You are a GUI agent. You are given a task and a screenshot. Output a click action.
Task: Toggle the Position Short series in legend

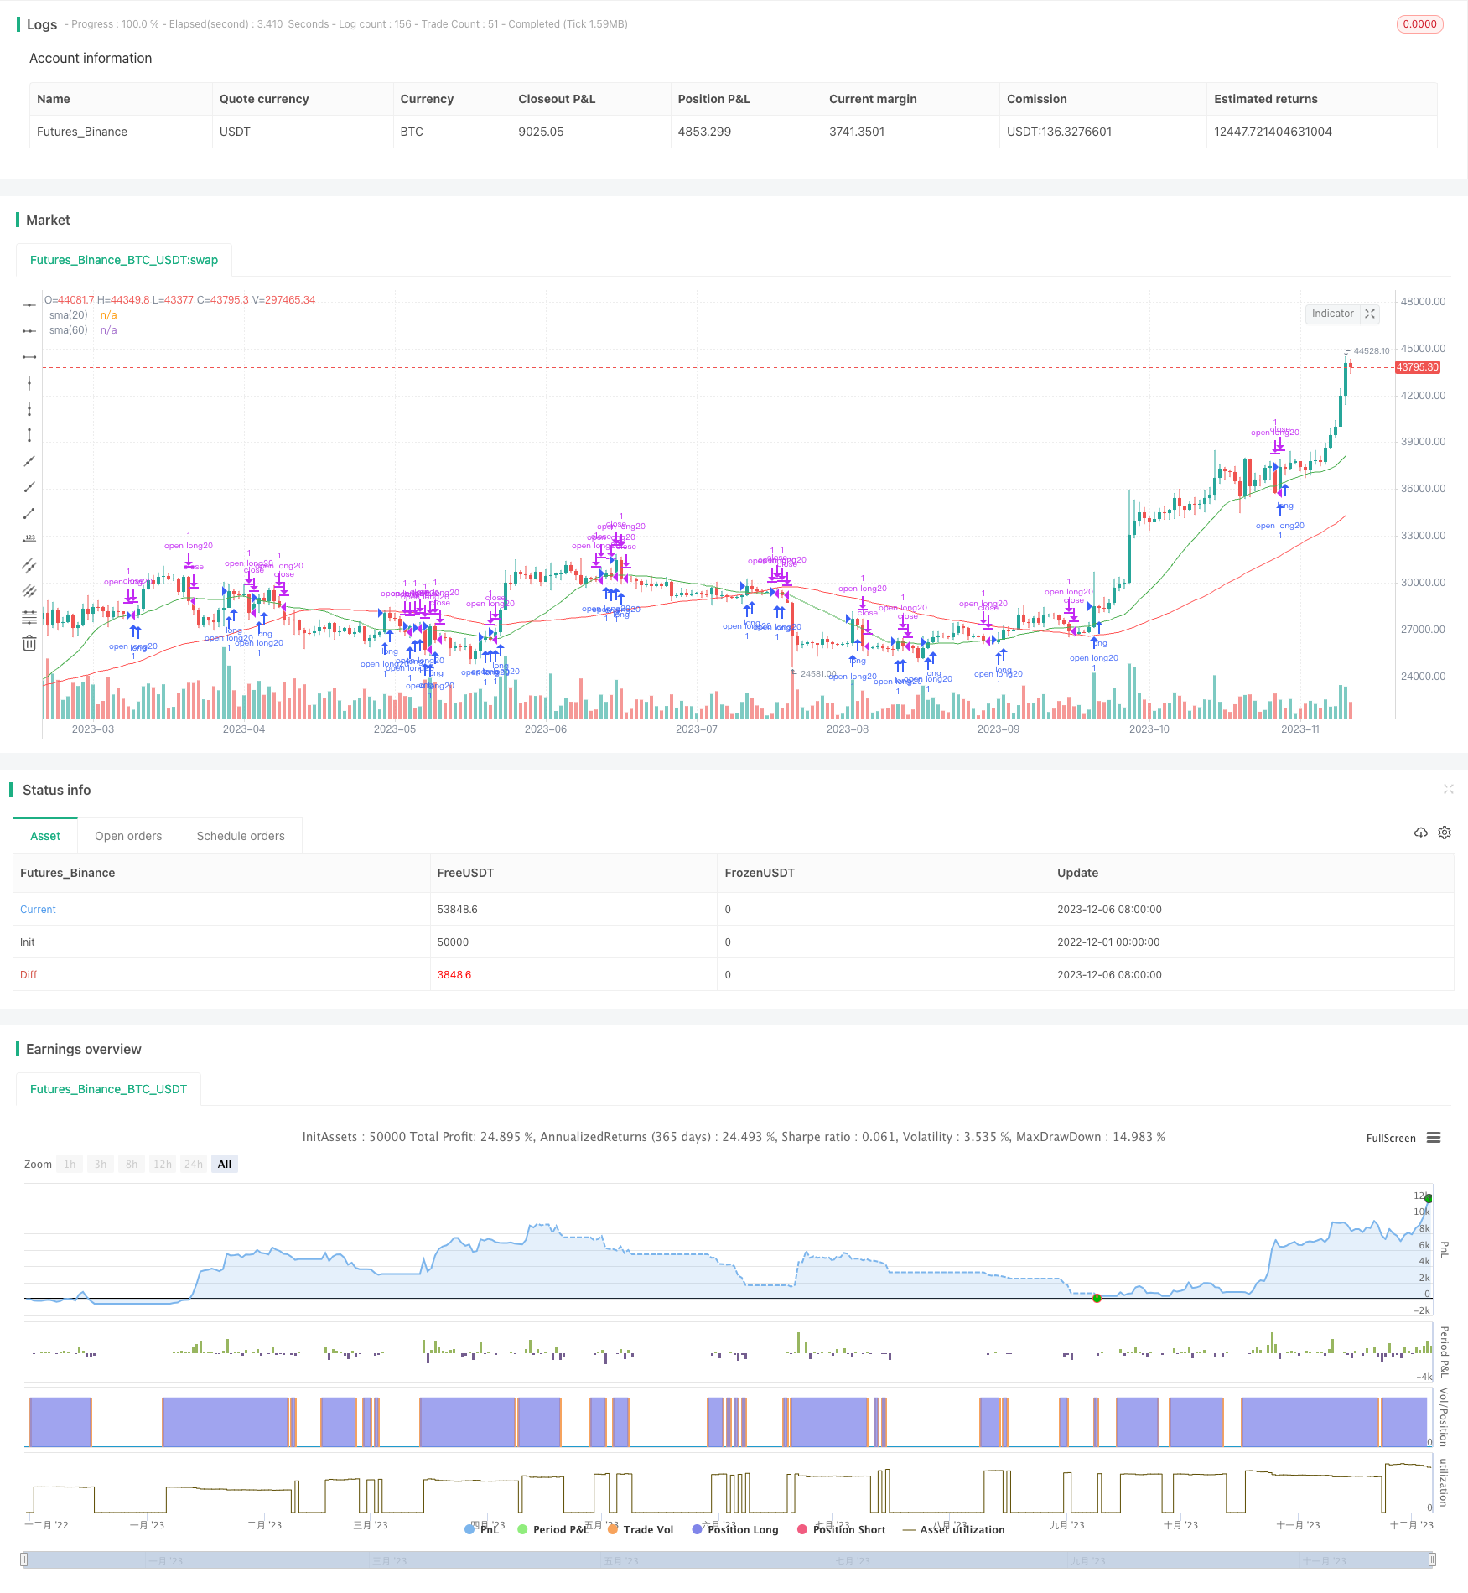click(841, 1529)
